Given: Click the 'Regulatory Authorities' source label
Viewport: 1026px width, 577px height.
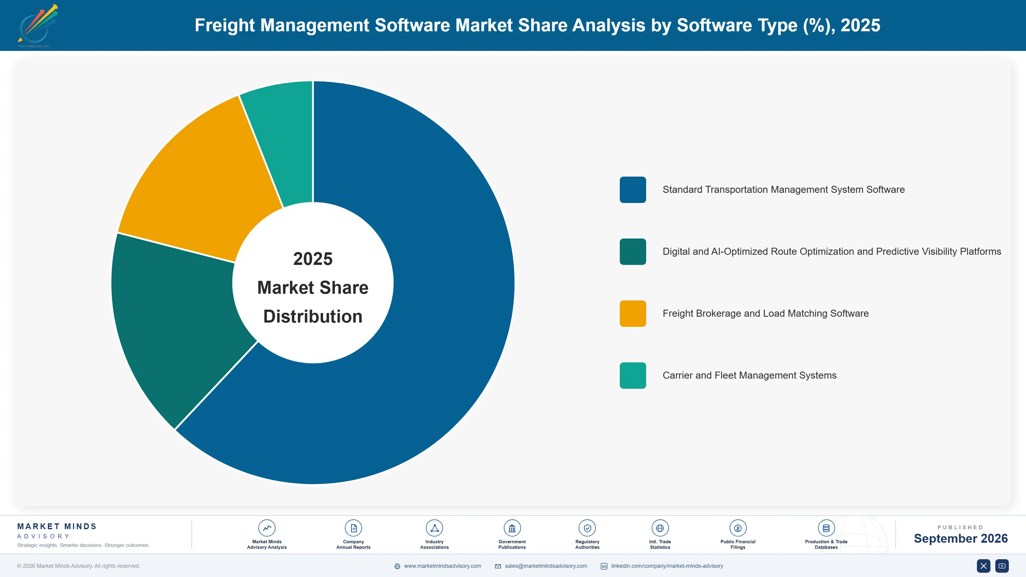Looking at the screenshot, I should tap(588, 545).
